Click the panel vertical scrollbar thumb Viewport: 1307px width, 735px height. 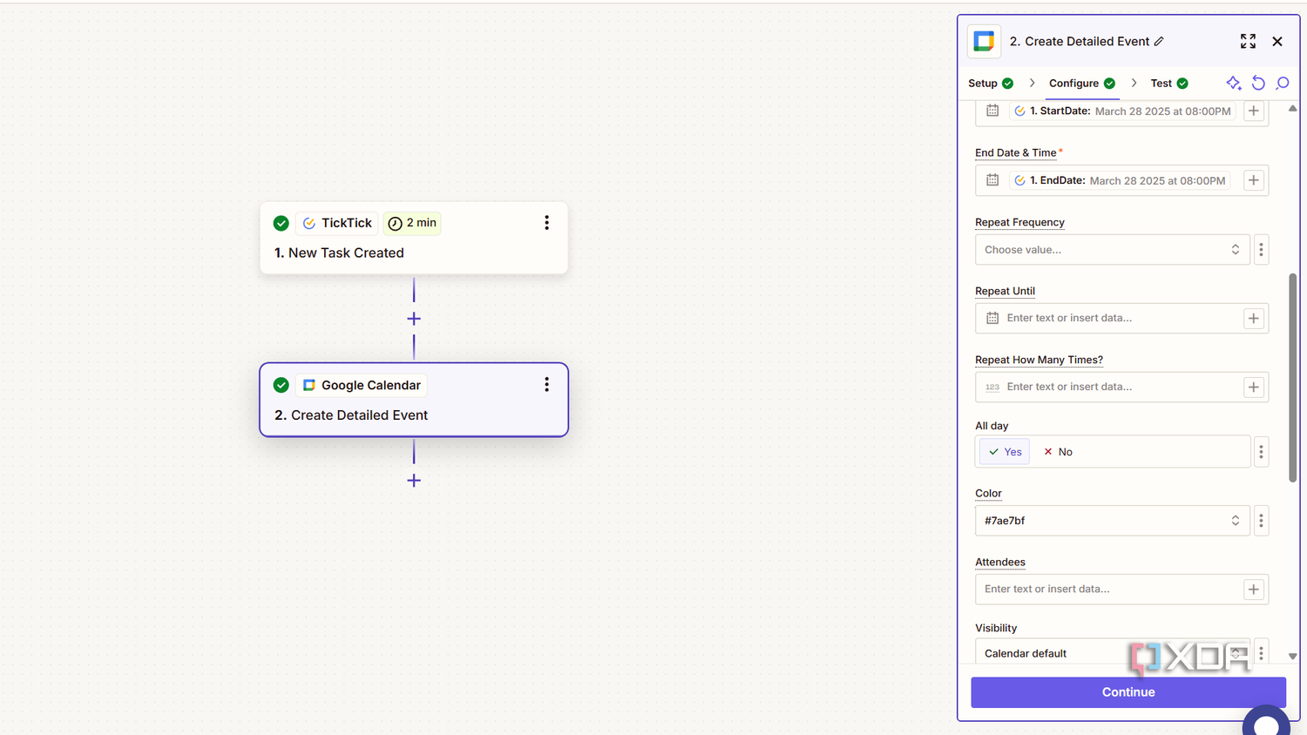[1292, 378]
